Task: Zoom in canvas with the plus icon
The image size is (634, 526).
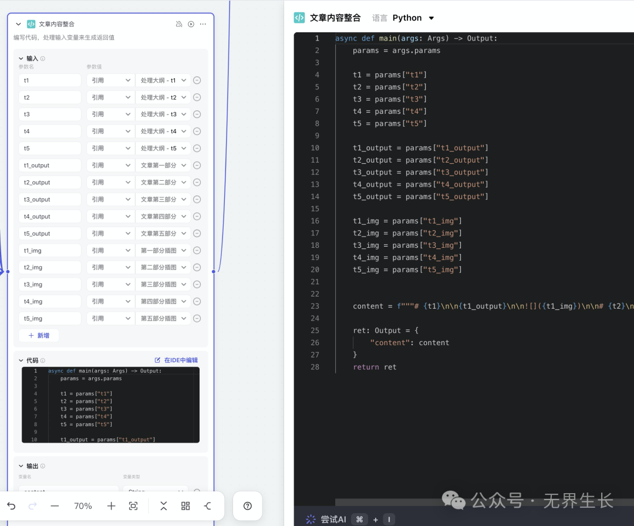Action: click(x=112, y=505)
